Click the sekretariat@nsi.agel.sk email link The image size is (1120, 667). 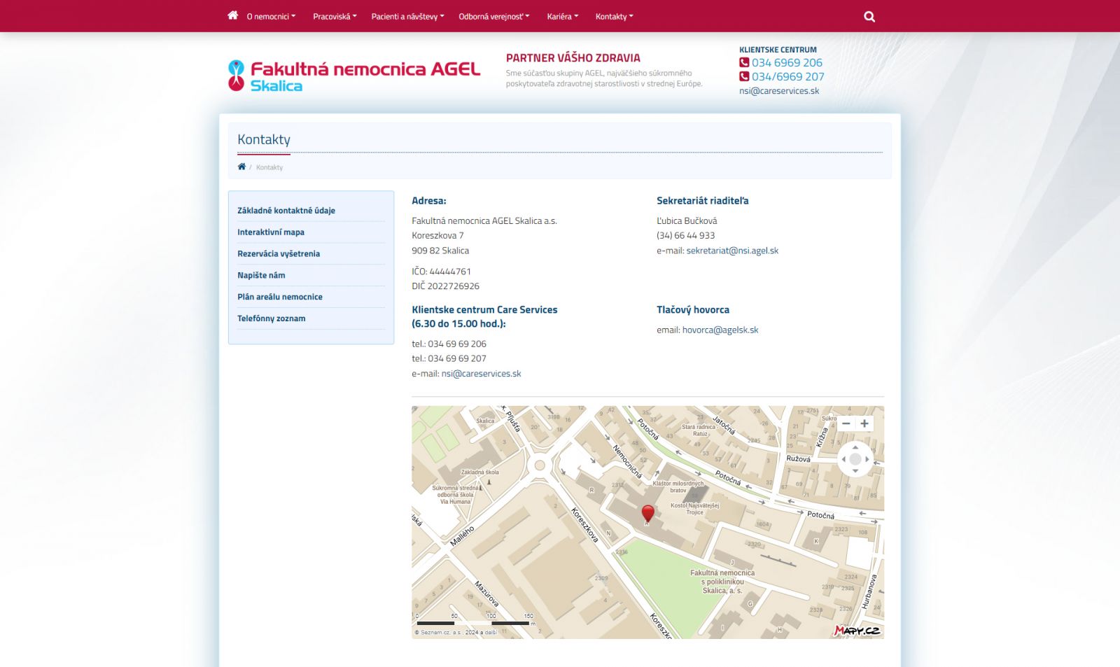[732, 251]
